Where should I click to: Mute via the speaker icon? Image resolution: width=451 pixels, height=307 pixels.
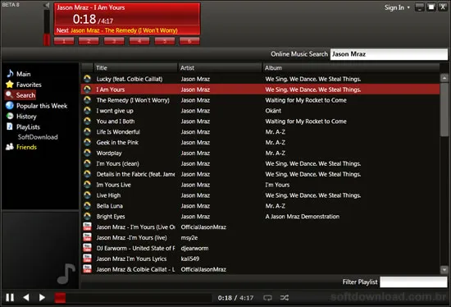tap(46, 5)
